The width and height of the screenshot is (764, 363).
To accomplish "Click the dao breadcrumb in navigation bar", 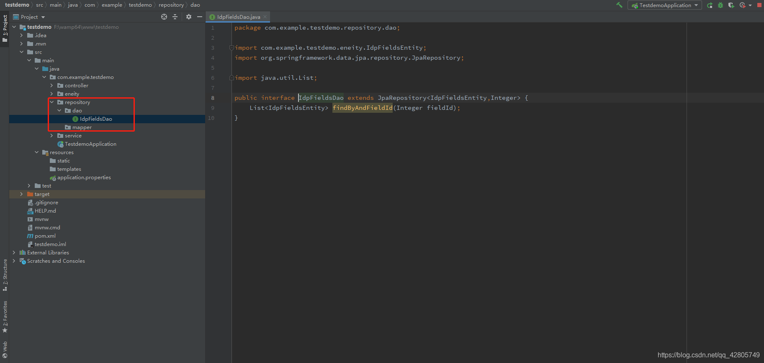I will click(195, 5).
